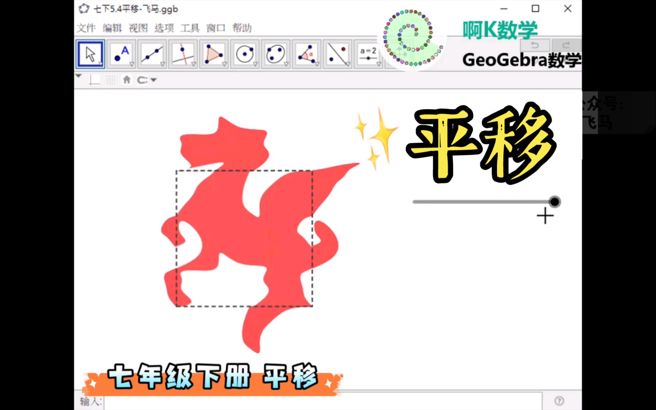Screen dimensions: 656x410
Task: Select the Perpendicular Line tool
Action: click(183, 54)
